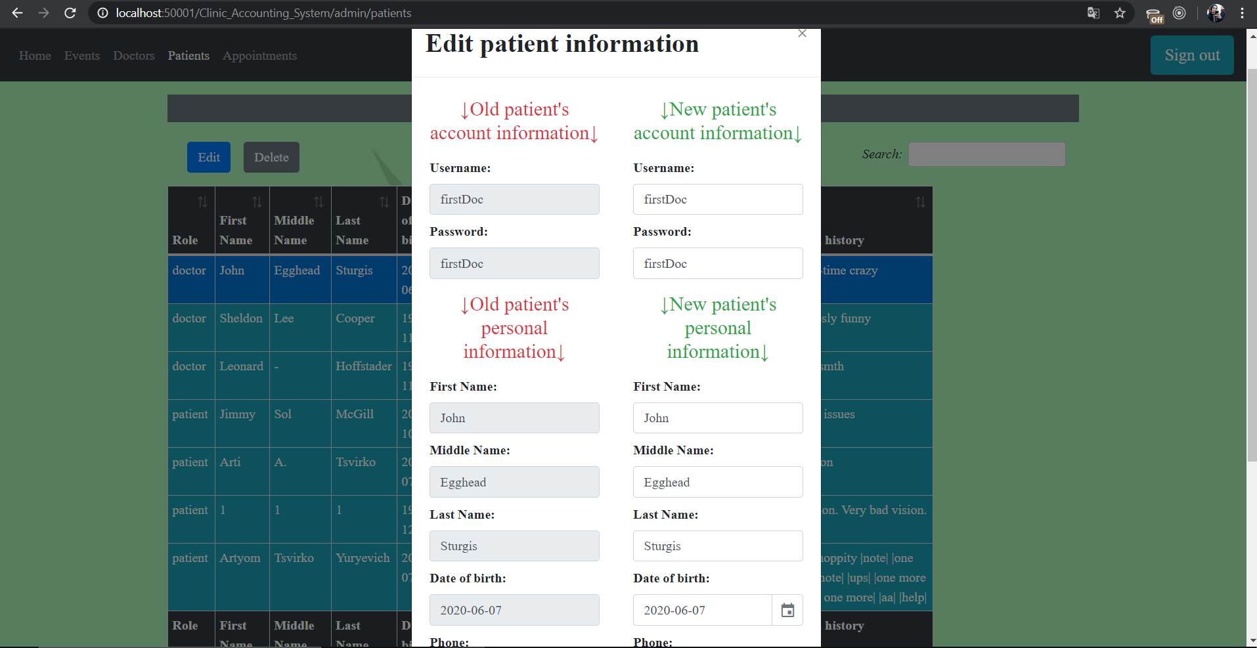Open the Doctors navigation tab

134,56
